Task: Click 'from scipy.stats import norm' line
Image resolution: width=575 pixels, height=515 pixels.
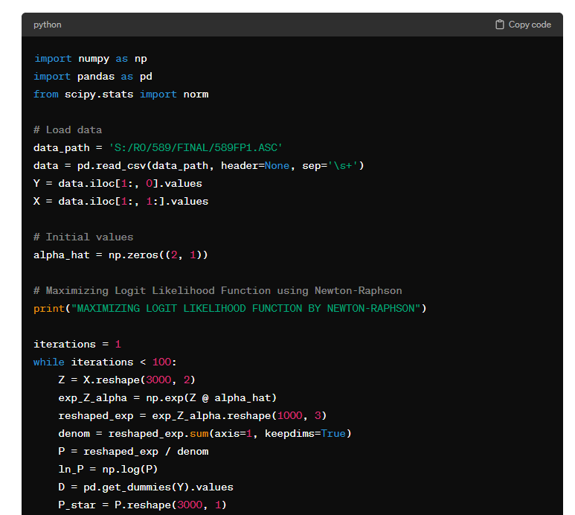Action: click(x=121, y=95)
